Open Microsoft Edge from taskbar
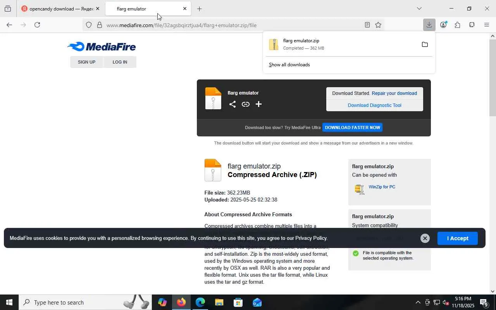 [200, 302]
